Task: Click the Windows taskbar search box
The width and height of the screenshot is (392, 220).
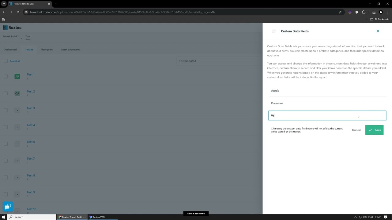Action: coord(32,217)
